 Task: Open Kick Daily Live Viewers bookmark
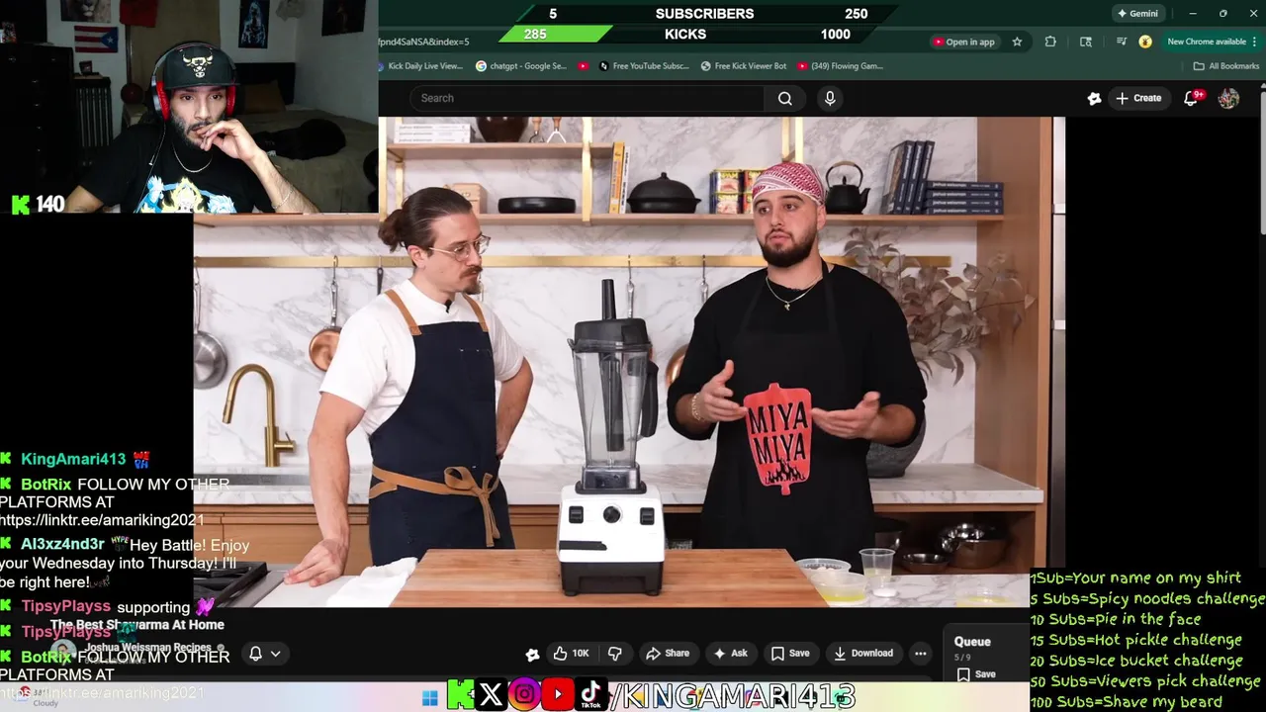(419, 66)
